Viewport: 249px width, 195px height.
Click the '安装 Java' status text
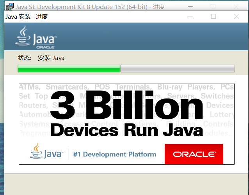tap(51, 58)
